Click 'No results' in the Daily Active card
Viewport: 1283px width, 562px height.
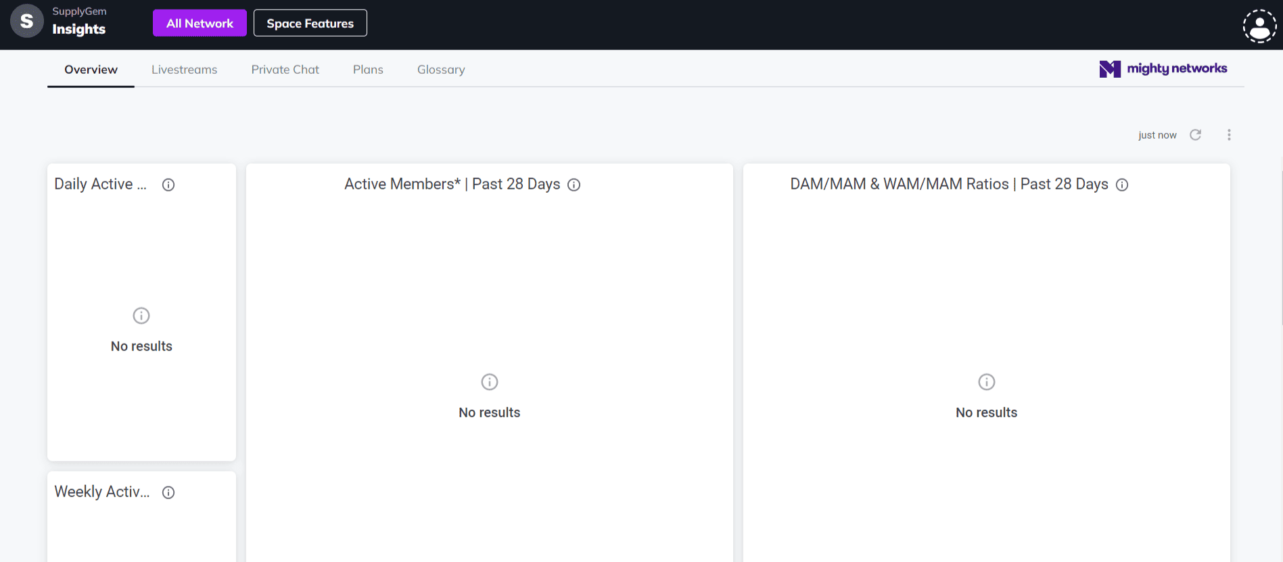141,346
